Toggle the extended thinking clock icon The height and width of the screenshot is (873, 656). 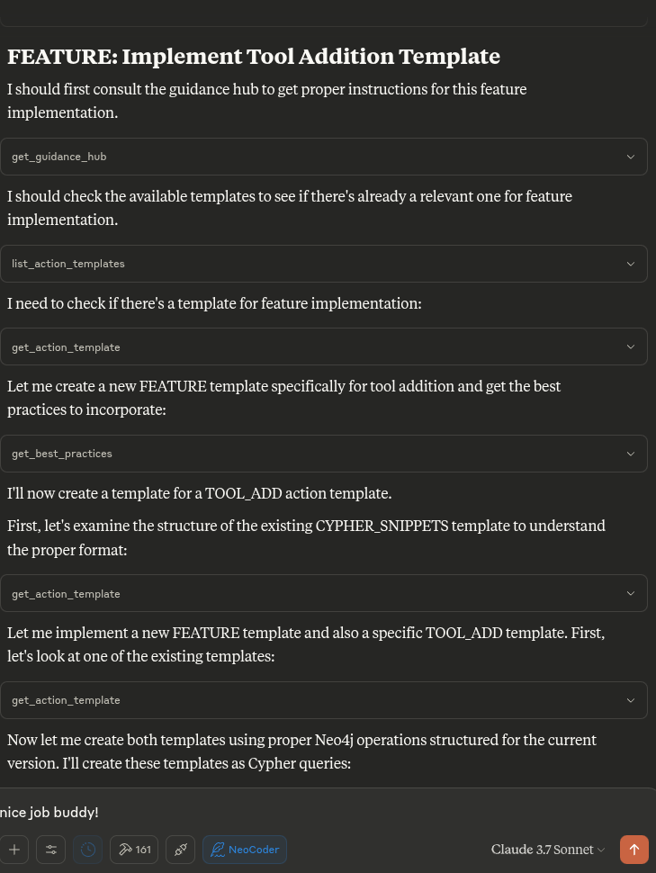[87, 850]
